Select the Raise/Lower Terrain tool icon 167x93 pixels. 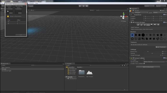point(138,25)
